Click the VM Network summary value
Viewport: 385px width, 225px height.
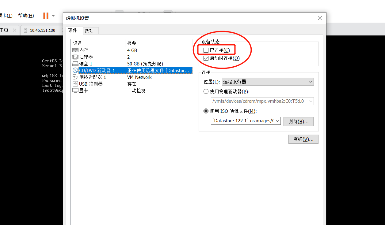[139, 77]
